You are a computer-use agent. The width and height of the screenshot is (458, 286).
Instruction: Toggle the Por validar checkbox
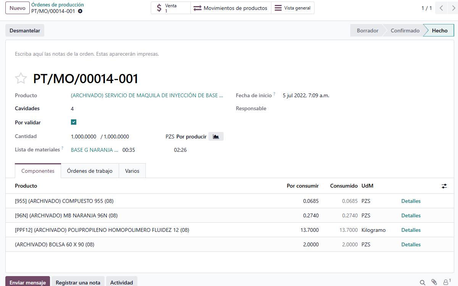pyautogui.click(x=74, y=122)
